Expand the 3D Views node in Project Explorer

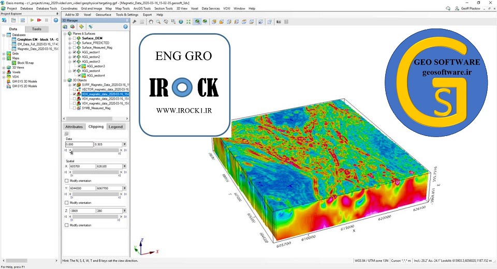click(x=4, y=67)
